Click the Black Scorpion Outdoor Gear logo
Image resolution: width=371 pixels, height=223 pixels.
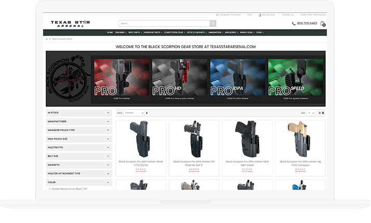point(68,79)
